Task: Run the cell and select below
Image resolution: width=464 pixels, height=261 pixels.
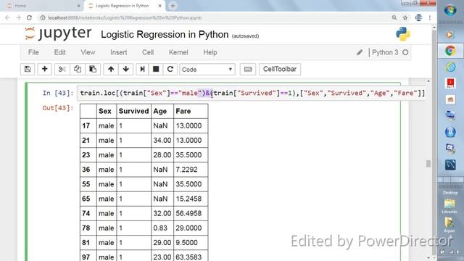Action: [142, 70]
